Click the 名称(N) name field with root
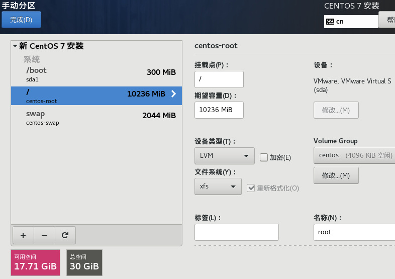395x279 pixels. pos(354,232)
